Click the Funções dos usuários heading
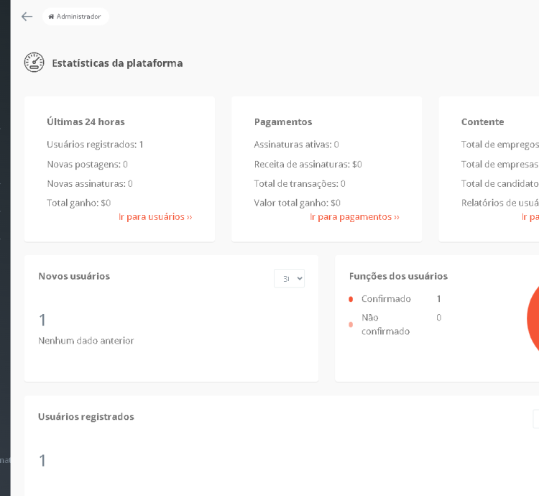539x496 pixels. pyautogui.click(x=398, y=276)
